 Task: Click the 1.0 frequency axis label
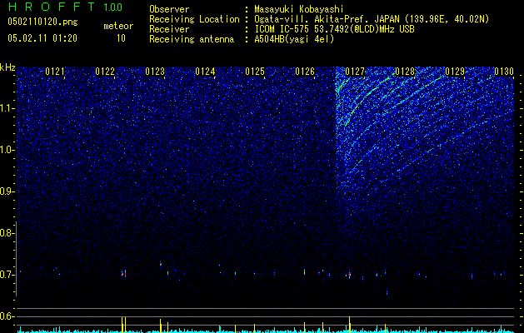pyautogui.click(x=7, y=150)
